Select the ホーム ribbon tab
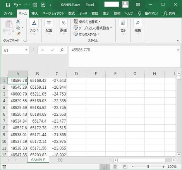182x170 pixels. coord(23,14)
